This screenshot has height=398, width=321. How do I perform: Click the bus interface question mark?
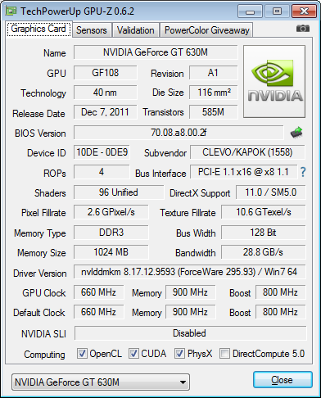pos(303,172)
